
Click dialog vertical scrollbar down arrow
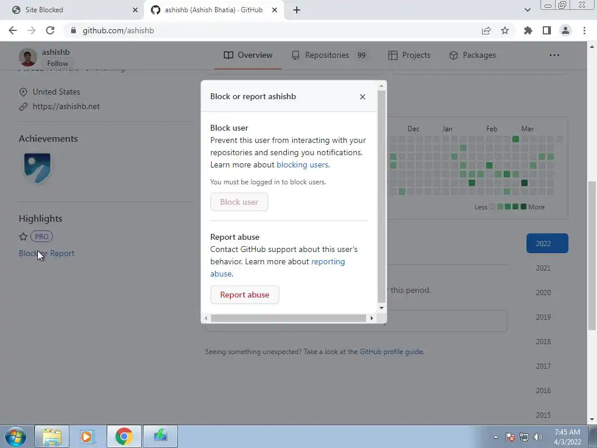point(381,308)
